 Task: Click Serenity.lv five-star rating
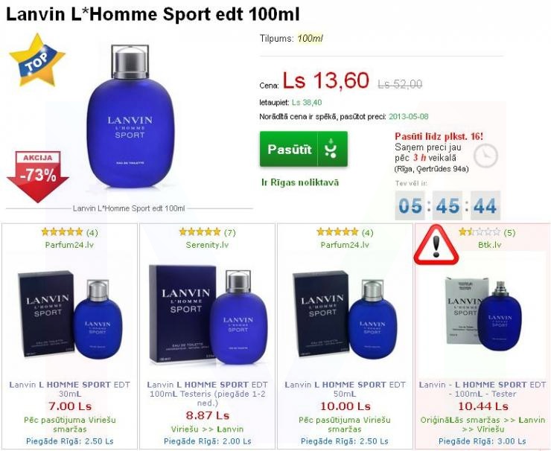200,231
